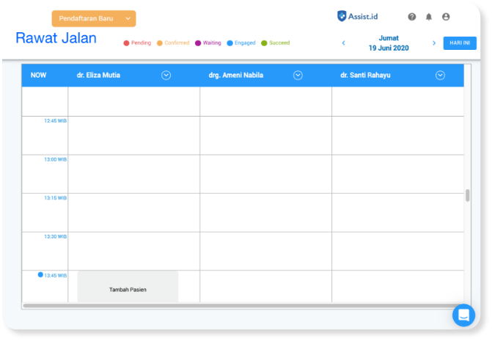
Task: Click the Assist.id logo
Action: coord(357,16)
